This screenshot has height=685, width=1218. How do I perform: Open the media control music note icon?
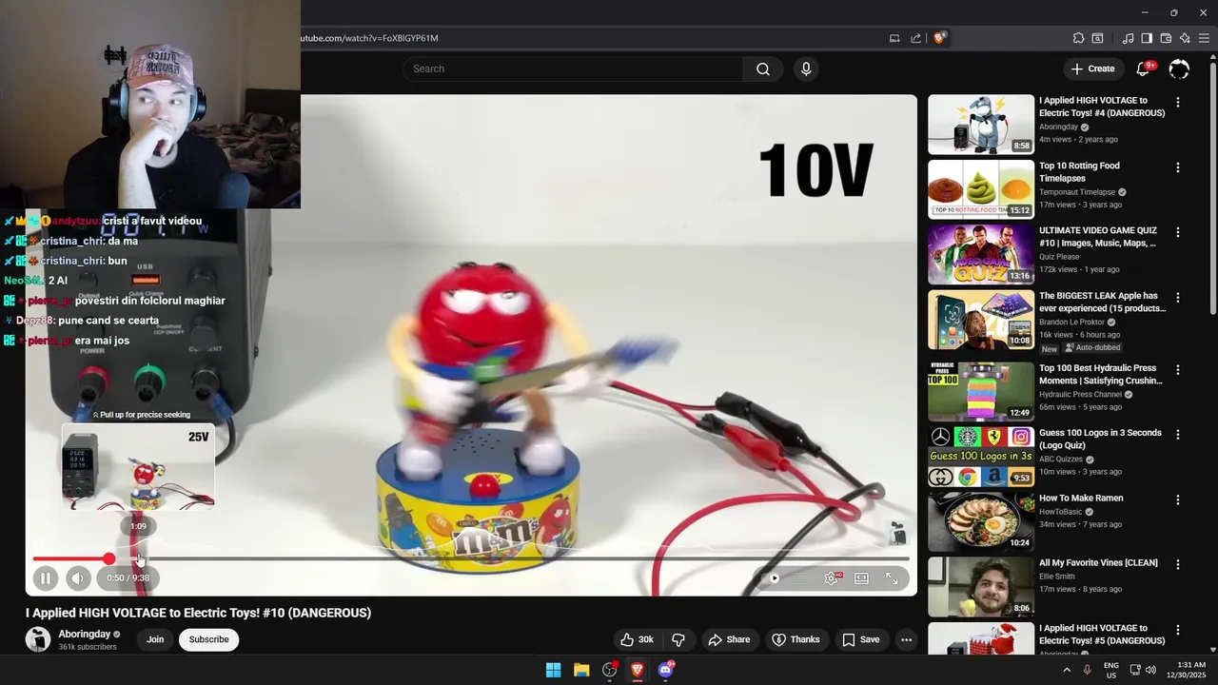(x=1128, y=38)
